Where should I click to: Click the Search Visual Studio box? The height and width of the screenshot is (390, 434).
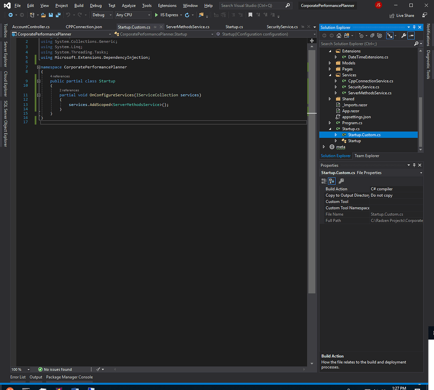pos(255,5)
